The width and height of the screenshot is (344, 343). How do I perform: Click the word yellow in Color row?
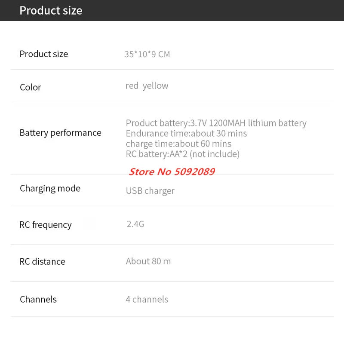[x=155, y=86]
